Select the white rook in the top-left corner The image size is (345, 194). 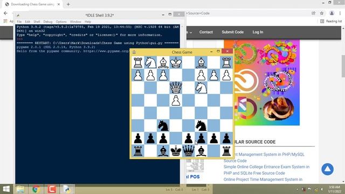138,63
